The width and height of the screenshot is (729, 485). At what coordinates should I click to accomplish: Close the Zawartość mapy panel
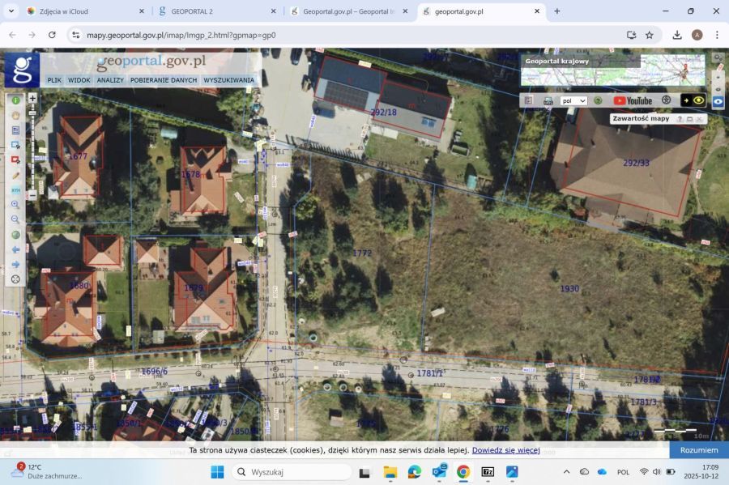tap(699, 119)
